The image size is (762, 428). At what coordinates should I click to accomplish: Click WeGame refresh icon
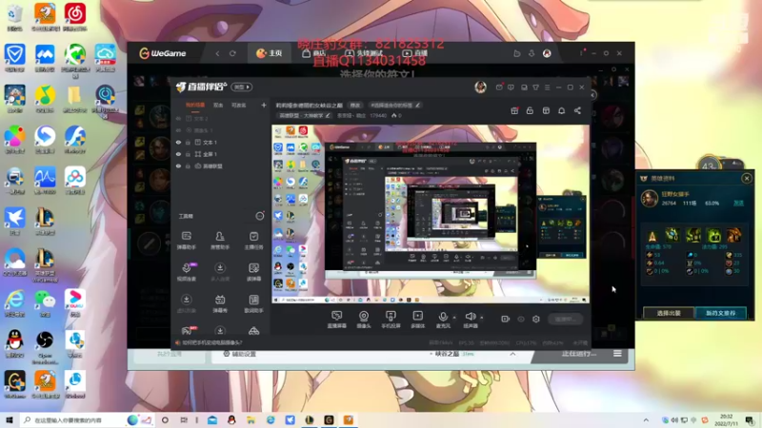pyautogui.click(x=232, y=53)
